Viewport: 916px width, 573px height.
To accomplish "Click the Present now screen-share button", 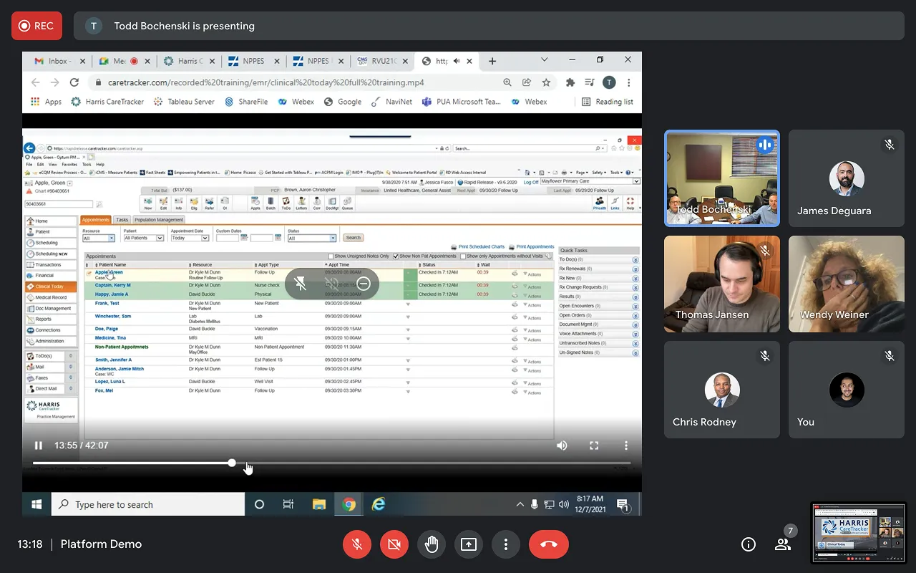I will tap(469, 545).
